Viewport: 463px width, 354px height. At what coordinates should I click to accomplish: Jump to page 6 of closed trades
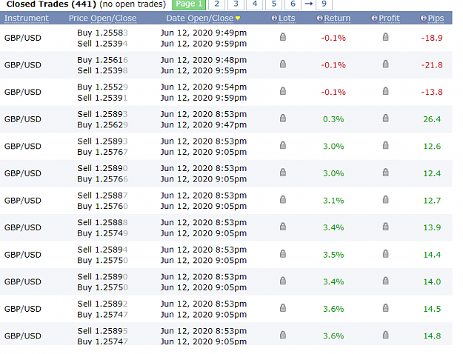[293, 4]
